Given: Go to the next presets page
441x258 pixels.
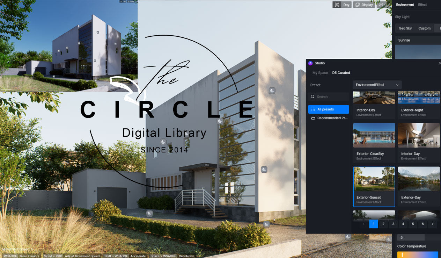Looking at the screenshot, I should tap(433, 224).
